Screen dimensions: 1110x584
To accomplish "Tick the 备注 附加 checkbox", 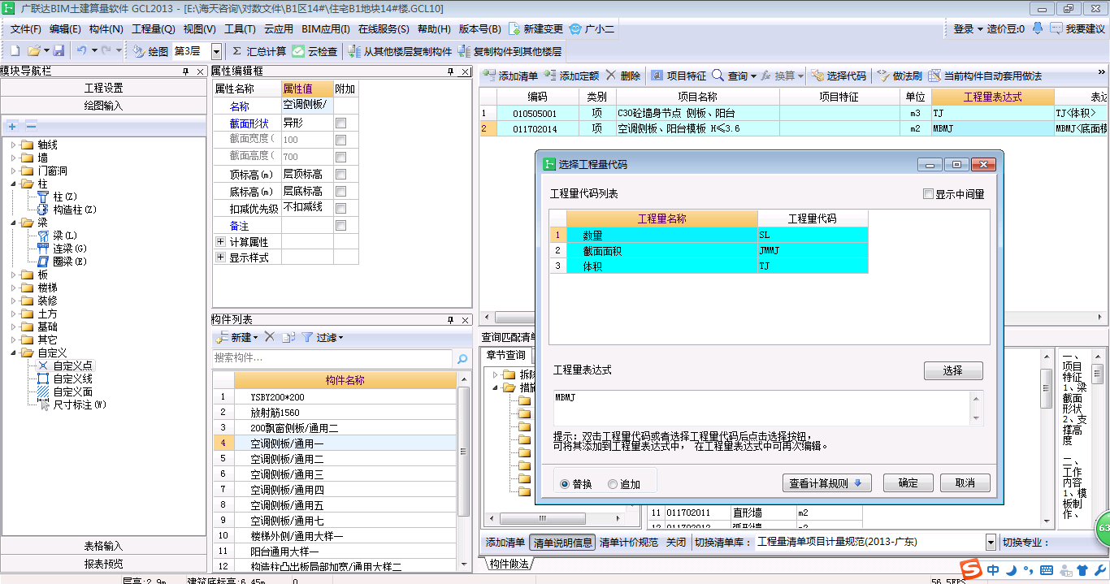I will point(341,225).
